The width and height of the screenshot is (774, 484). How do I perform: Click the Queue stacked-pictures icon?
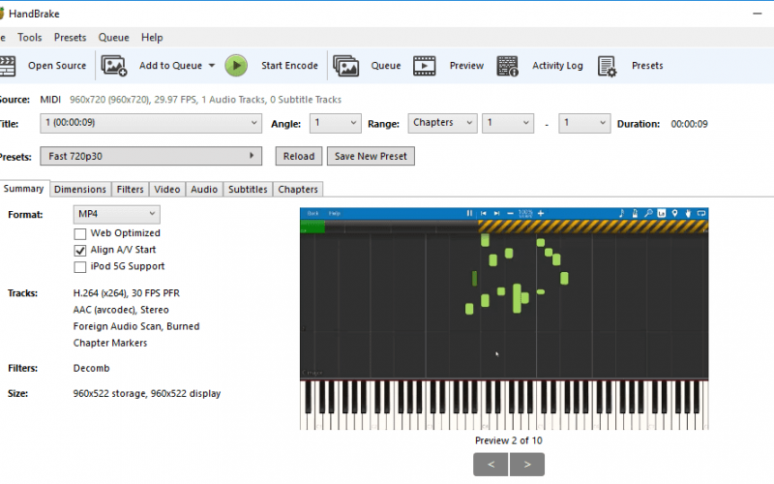(x=346, y=66)
